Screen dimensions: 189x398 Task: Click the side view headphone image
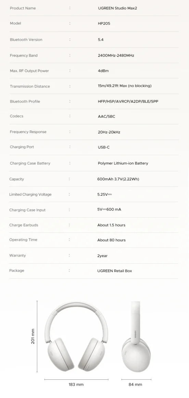coord(137,337)
